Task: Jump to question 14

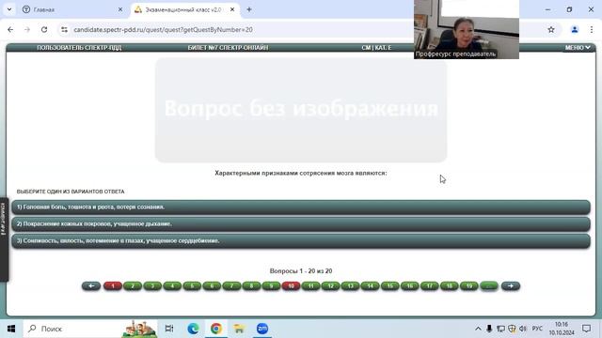Action: click(370, 285)
